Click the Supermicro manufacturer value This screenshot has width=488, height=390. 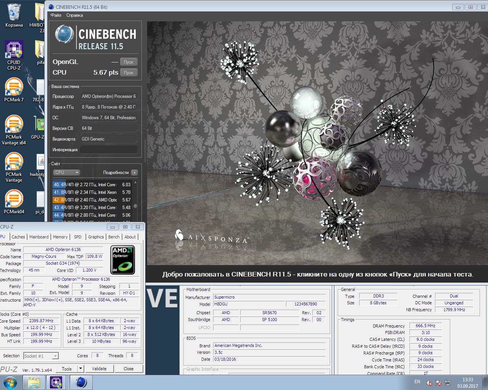point(269,297)
